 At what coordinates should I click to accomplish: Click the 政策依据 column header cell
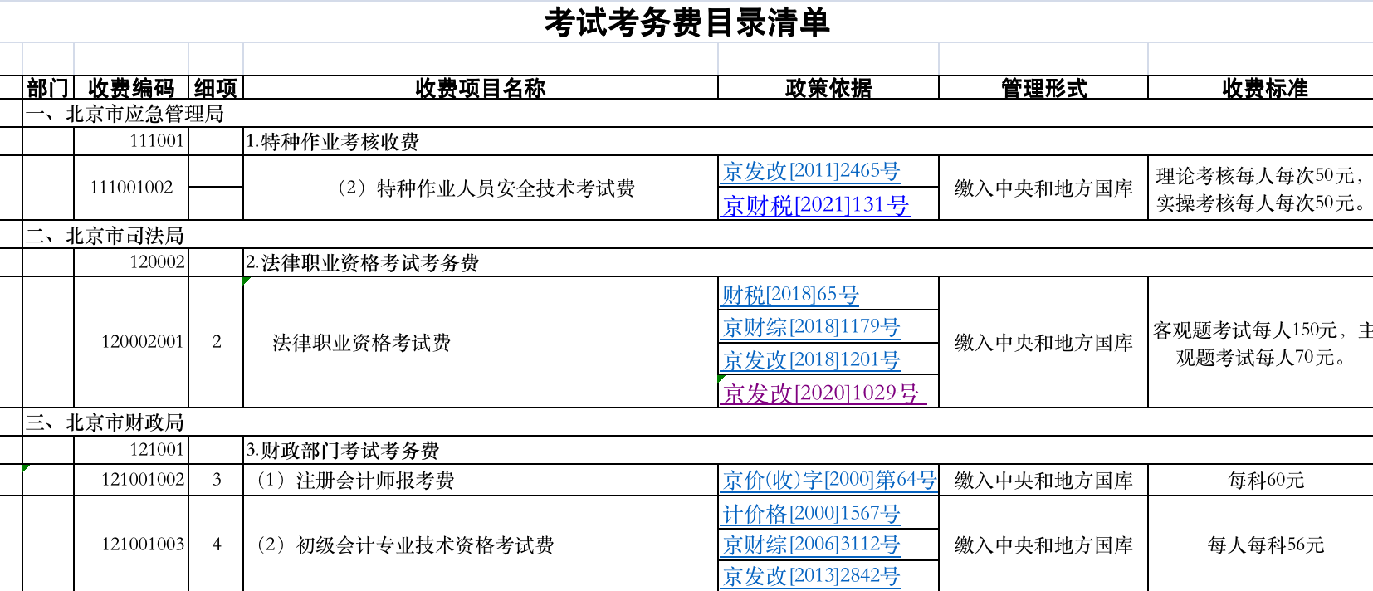pyautogui.click(x=828, y=88)
